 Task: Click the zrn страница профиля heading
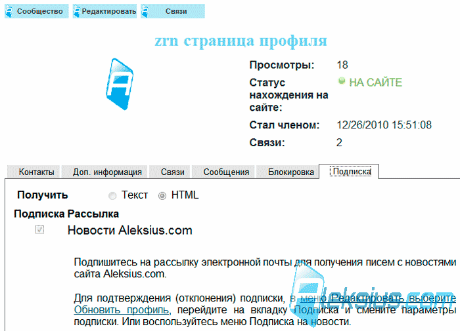241,41
